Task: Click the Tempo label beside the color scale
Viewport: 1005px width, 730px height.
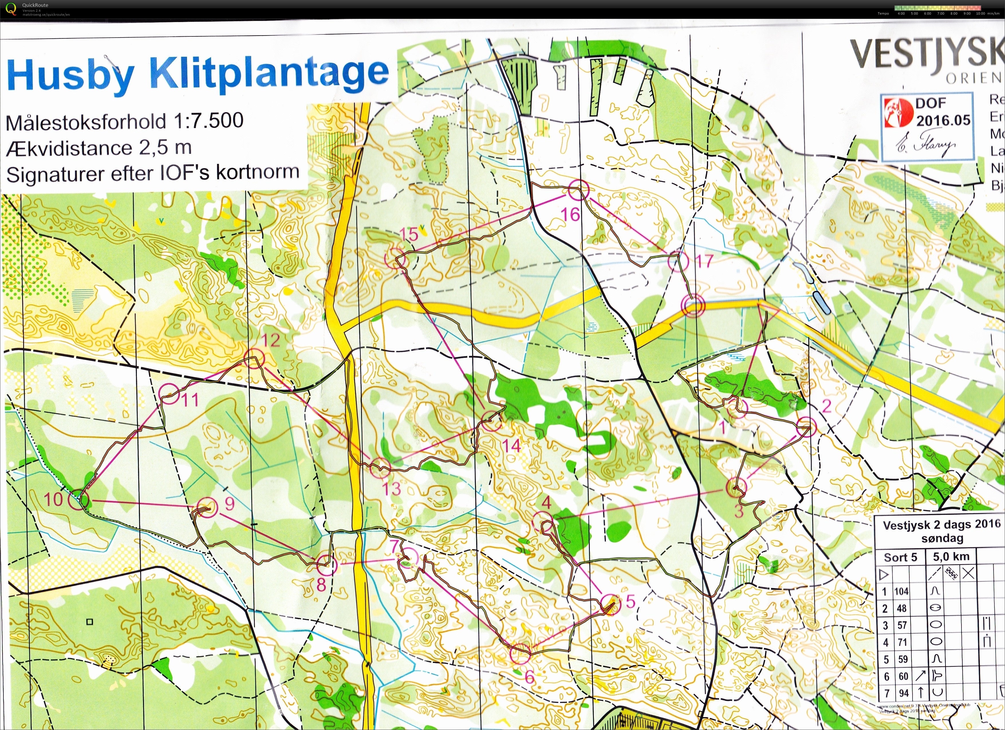Action: click(x=883, y=13)
